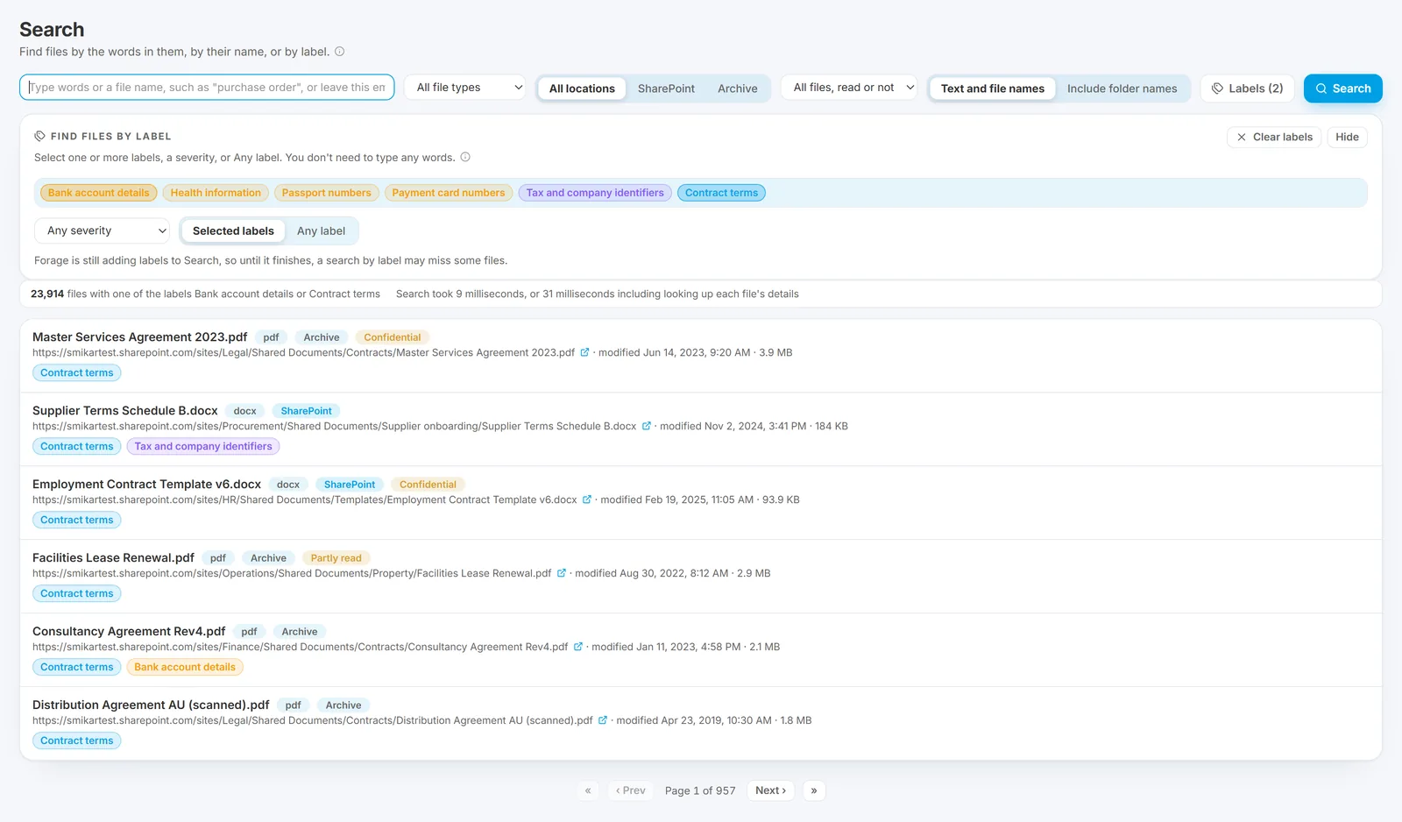Select the All locations tab
Image resolution: width=1402 pixels, height=822 pixels.
click(582, 89)
